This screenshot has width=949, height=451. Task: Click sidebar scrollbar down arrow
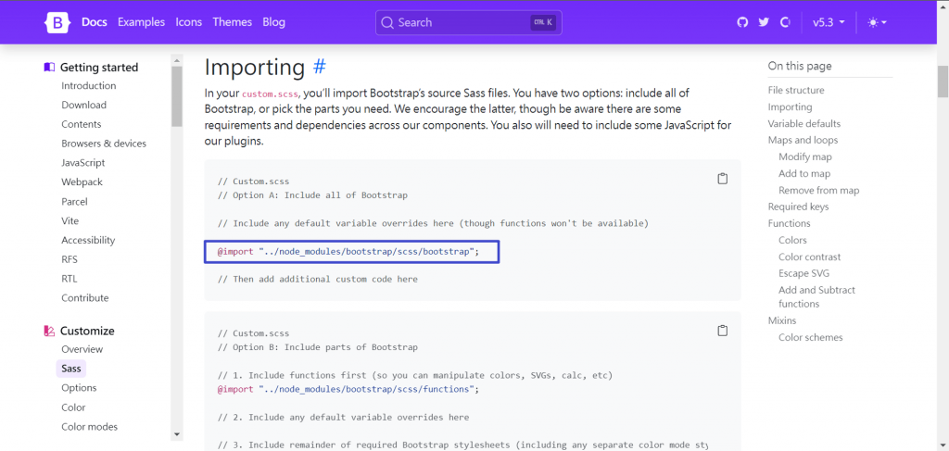177,434
